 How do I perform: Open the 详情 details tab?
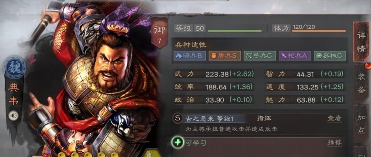point(361,42)
